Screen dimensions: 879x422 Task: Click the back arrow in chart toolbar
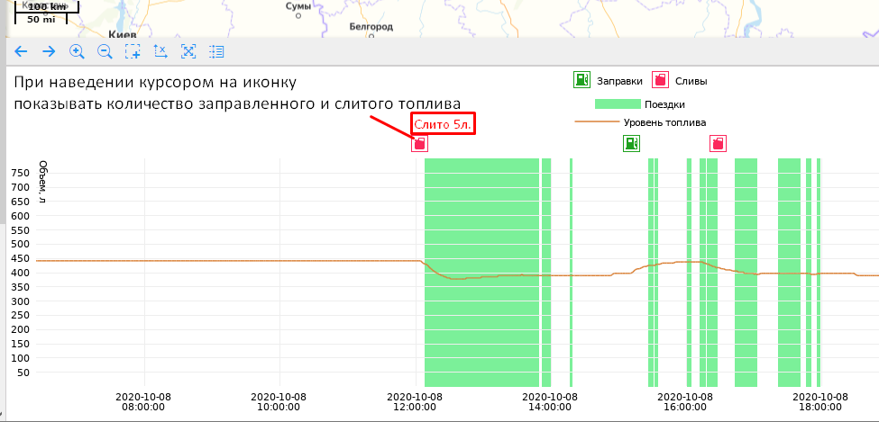click(21, 52)
